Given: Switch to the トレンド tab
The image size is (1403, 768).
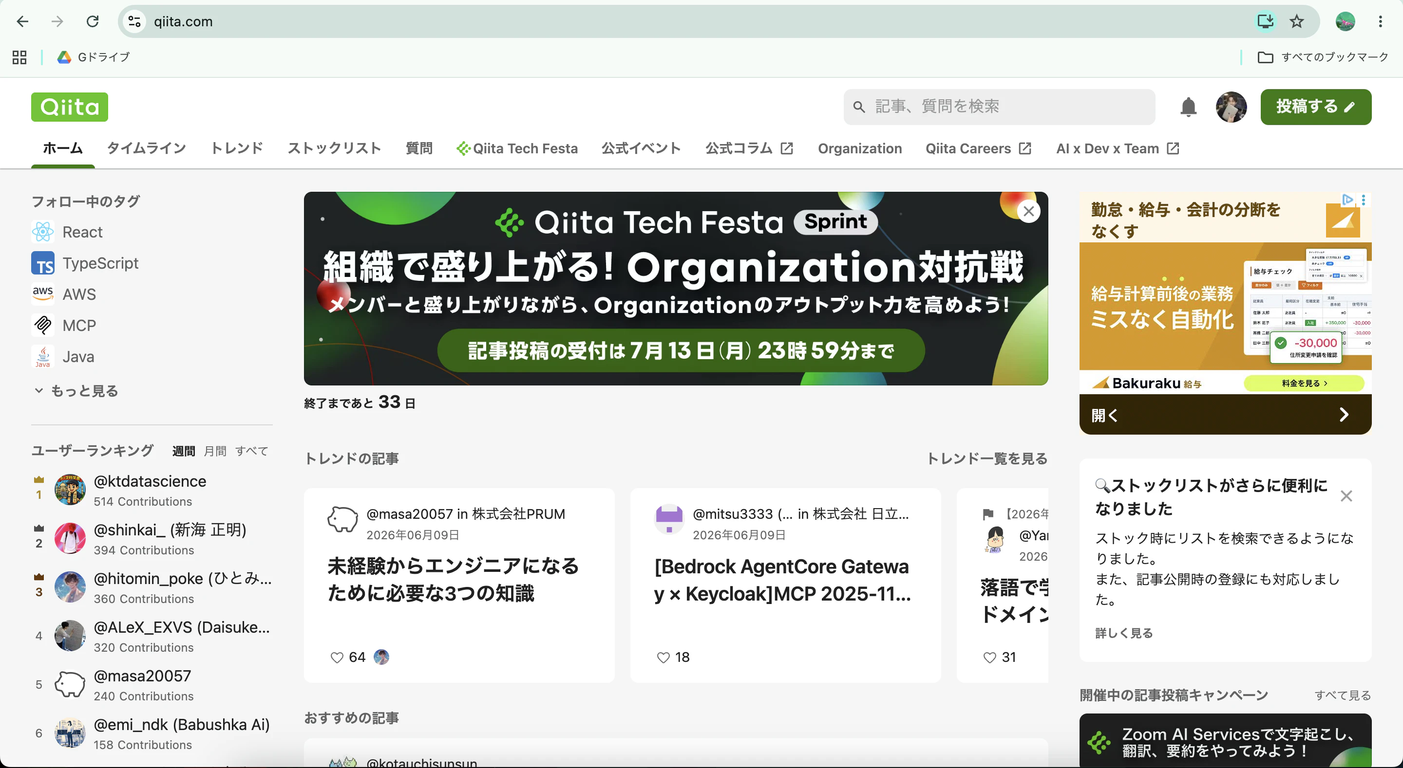Looking at the screenshot, I should pyautogui.click(x=237, y=148).
